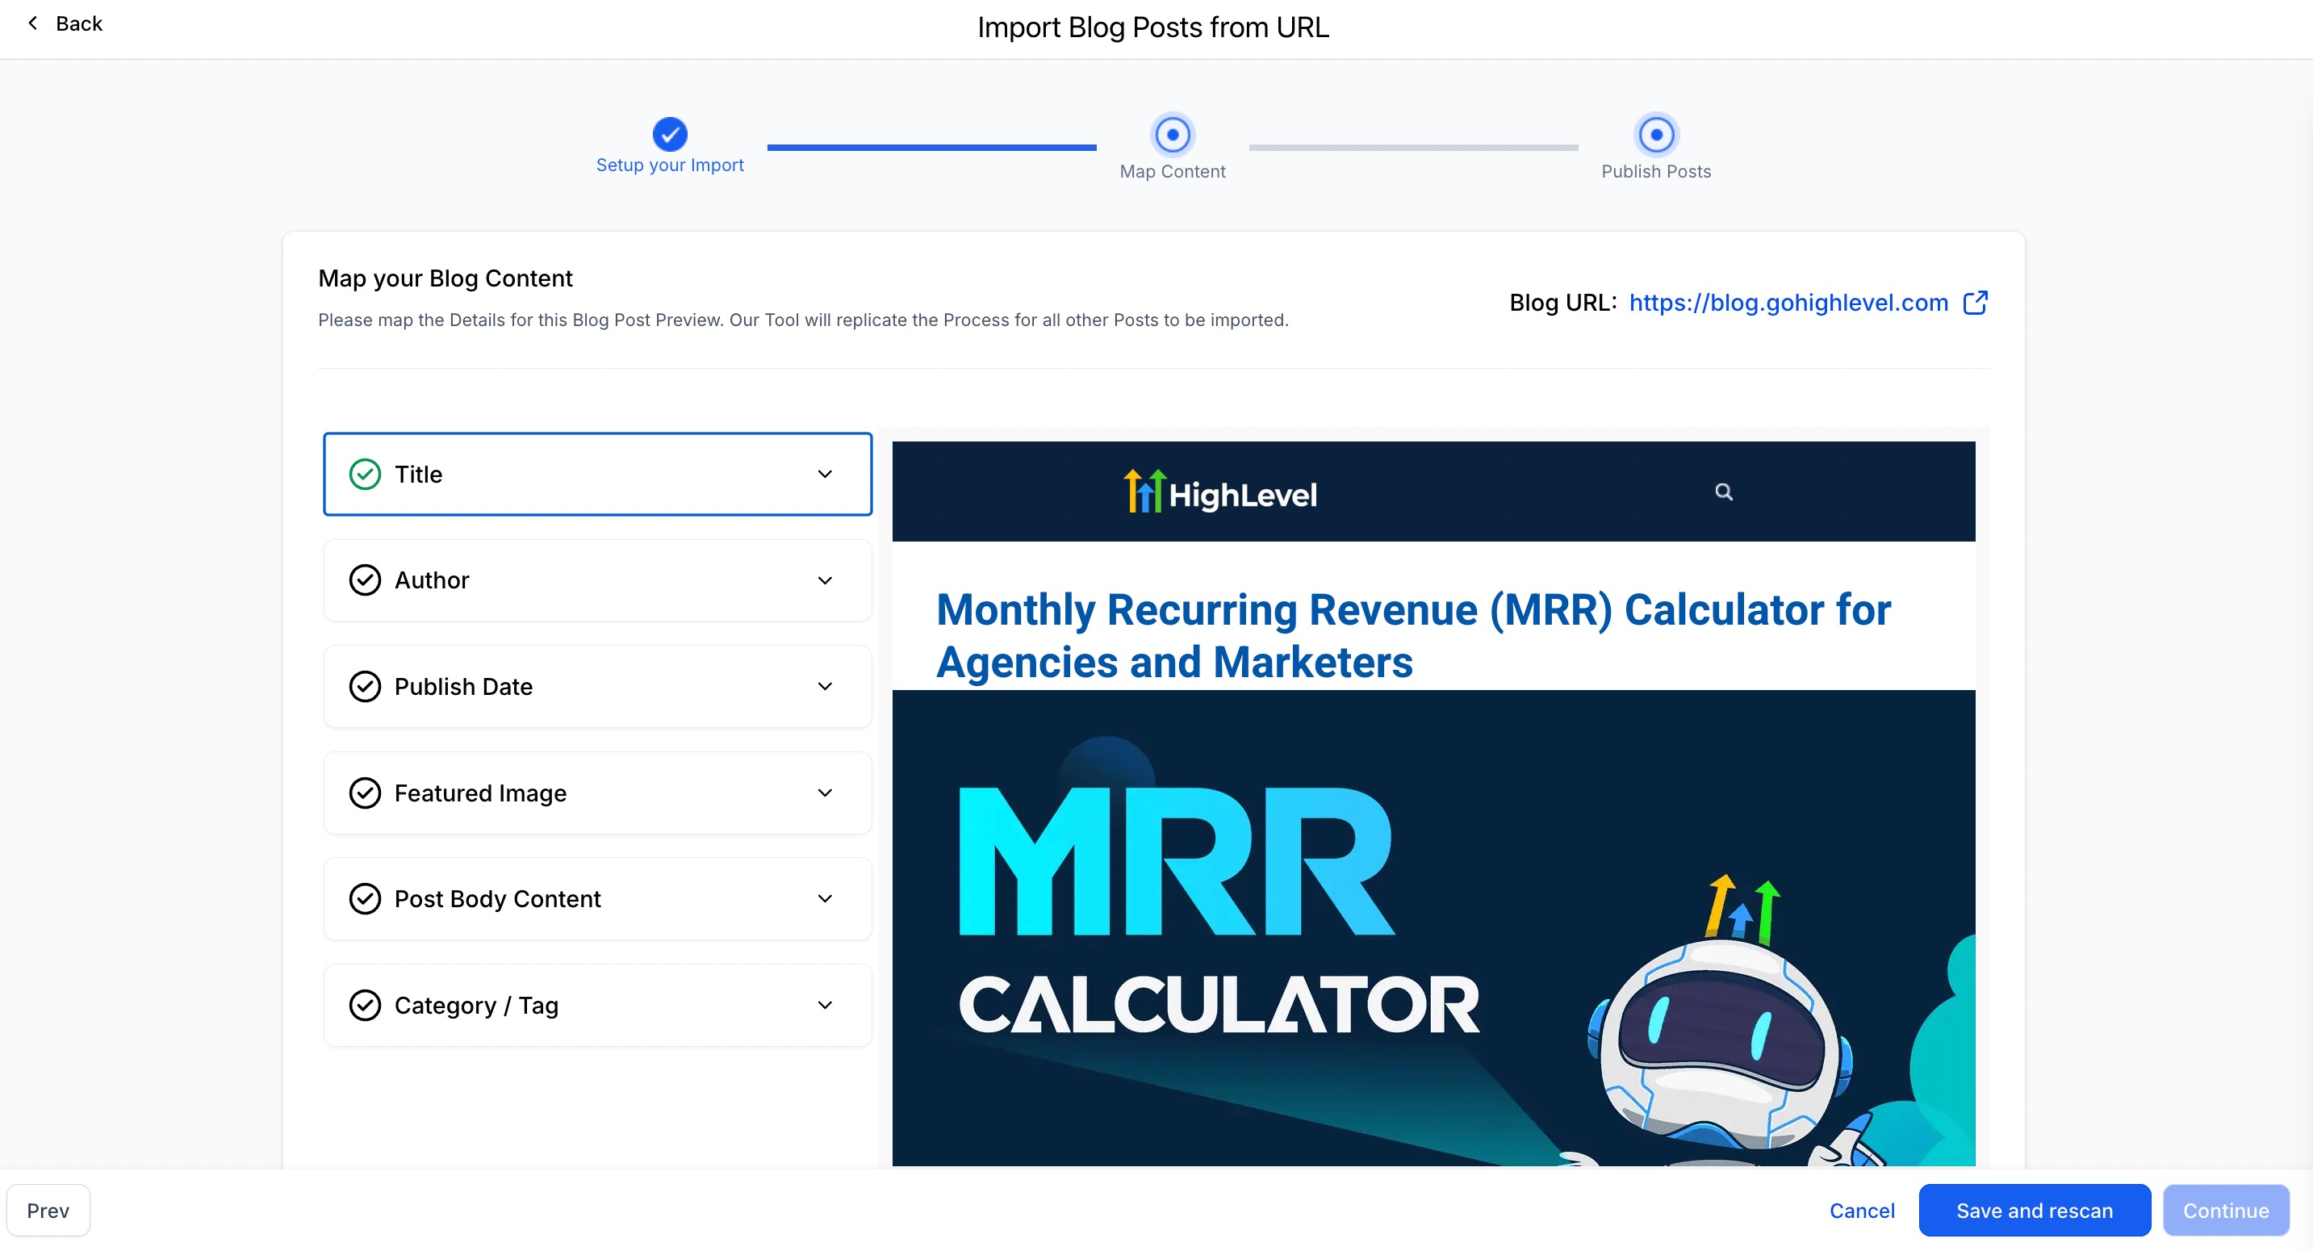Open the blog.gohighlevel.com link

(1788, 303)
